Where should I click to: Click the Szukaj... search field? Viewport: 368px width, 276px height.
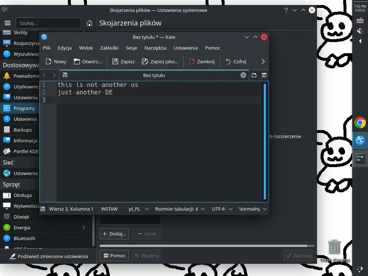(49, 23)
